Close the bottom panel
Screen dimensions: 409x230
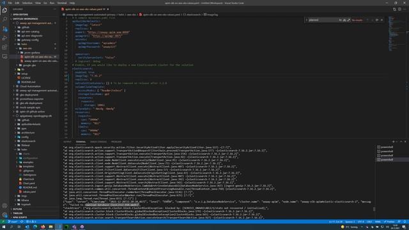click(405, 142)
